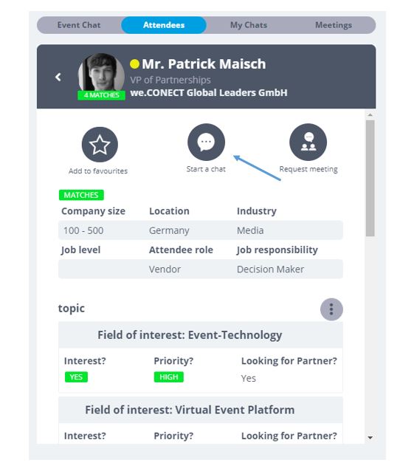Screen dimensions: 400x471
Task: Open the three-dot menu beside topic
Action: coord(331,309)
